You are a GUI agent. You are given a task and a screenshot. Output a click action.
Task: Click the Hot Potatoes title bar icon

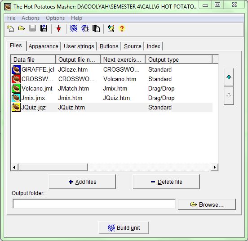8,7
